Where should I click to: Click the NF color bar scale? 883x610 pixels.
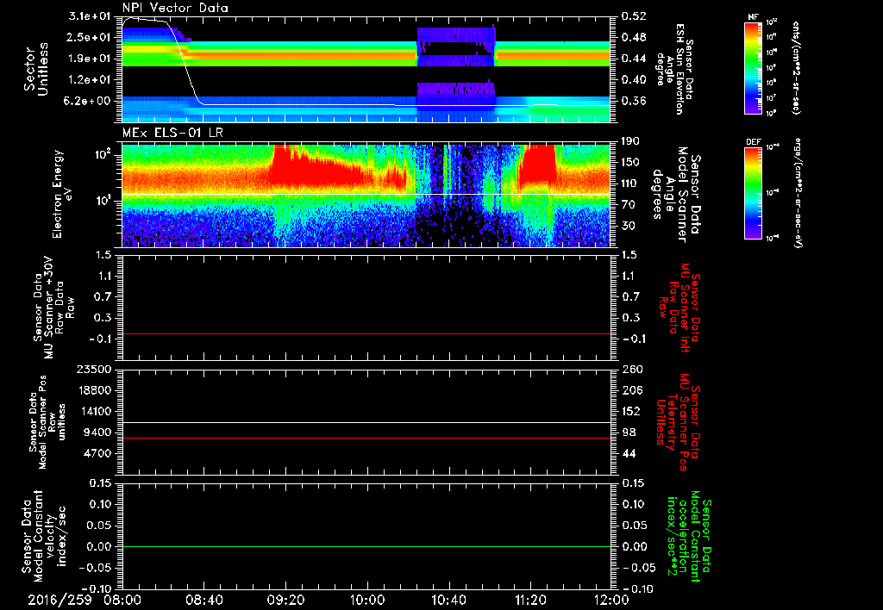[753, 67]
